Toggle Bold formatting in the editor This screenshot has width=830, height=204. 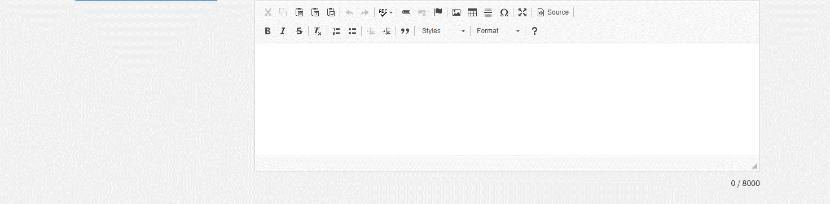click(267, 31)
